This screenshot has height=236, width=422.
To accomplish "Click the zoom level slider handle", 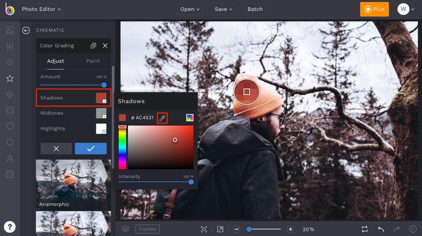I will [249, 229].
